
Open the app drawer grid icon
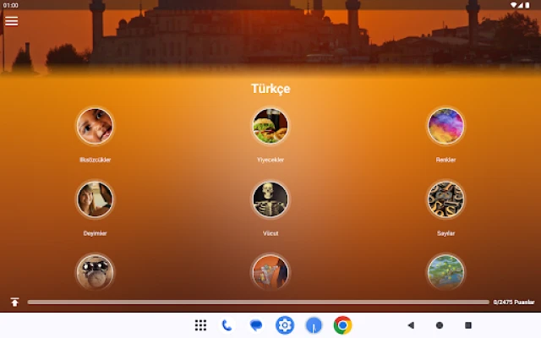200,325
